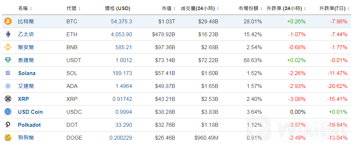This screenshot has height=149, width=354.
Task: Open the 狗狗幣 coin link
Action: coord(26,138)
